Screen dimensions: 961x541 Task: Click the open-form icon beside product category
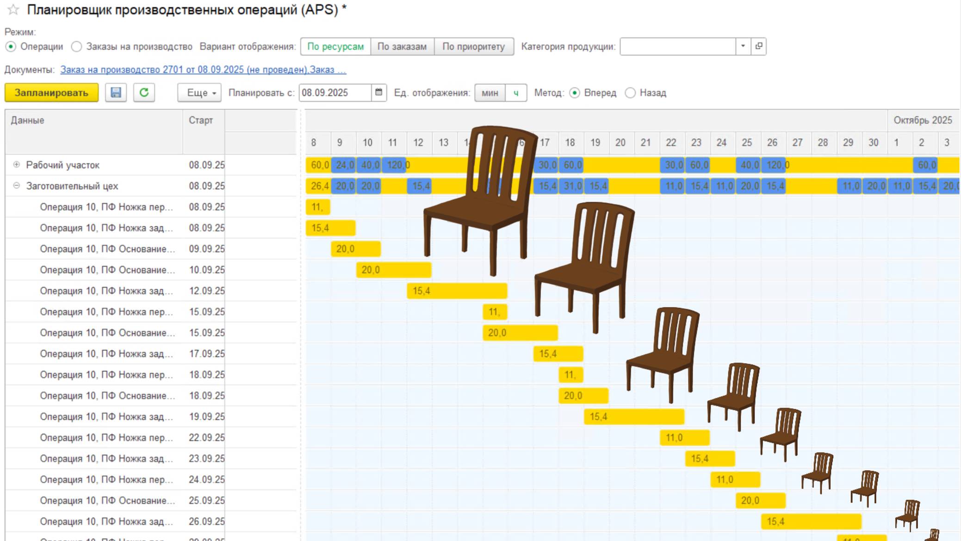click(759, 46)
